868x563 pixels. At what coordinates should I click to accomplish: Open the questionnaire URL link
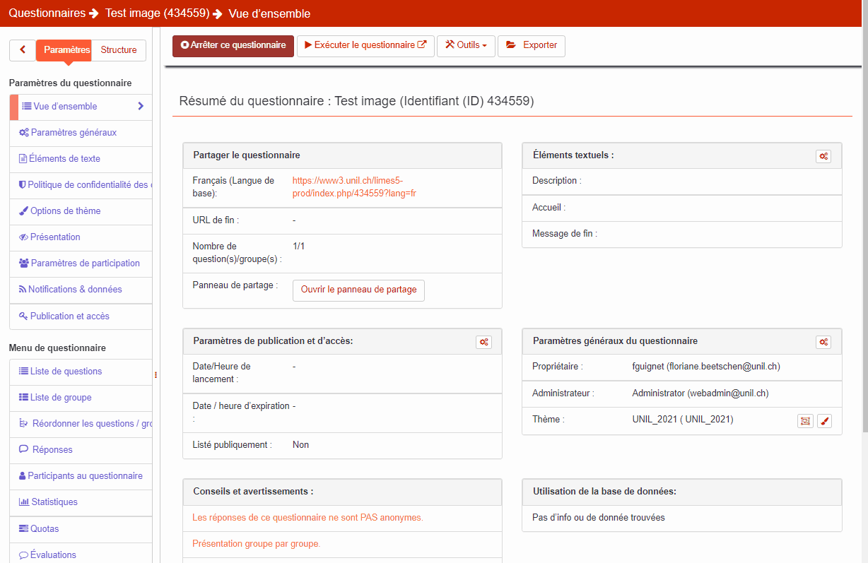click(354, 187)
